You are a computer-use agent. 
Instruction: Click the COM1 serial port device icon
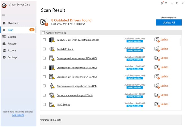tap(52, 95)
